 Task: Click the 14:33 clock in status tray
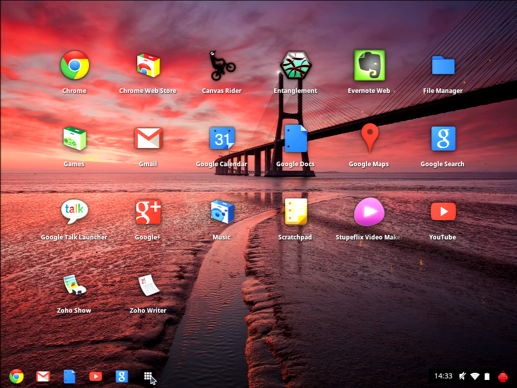tap(443, 376)
